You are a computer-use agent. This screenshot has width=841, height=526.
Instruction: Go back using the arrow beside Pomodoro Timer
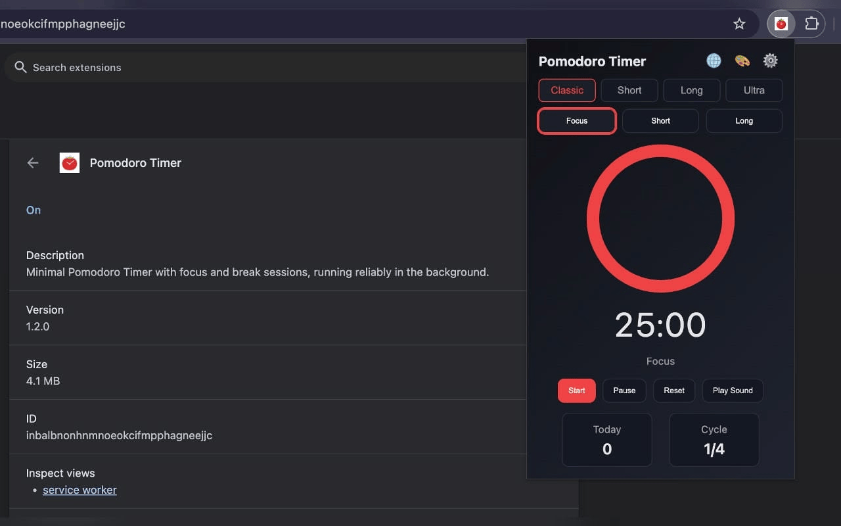33,163
